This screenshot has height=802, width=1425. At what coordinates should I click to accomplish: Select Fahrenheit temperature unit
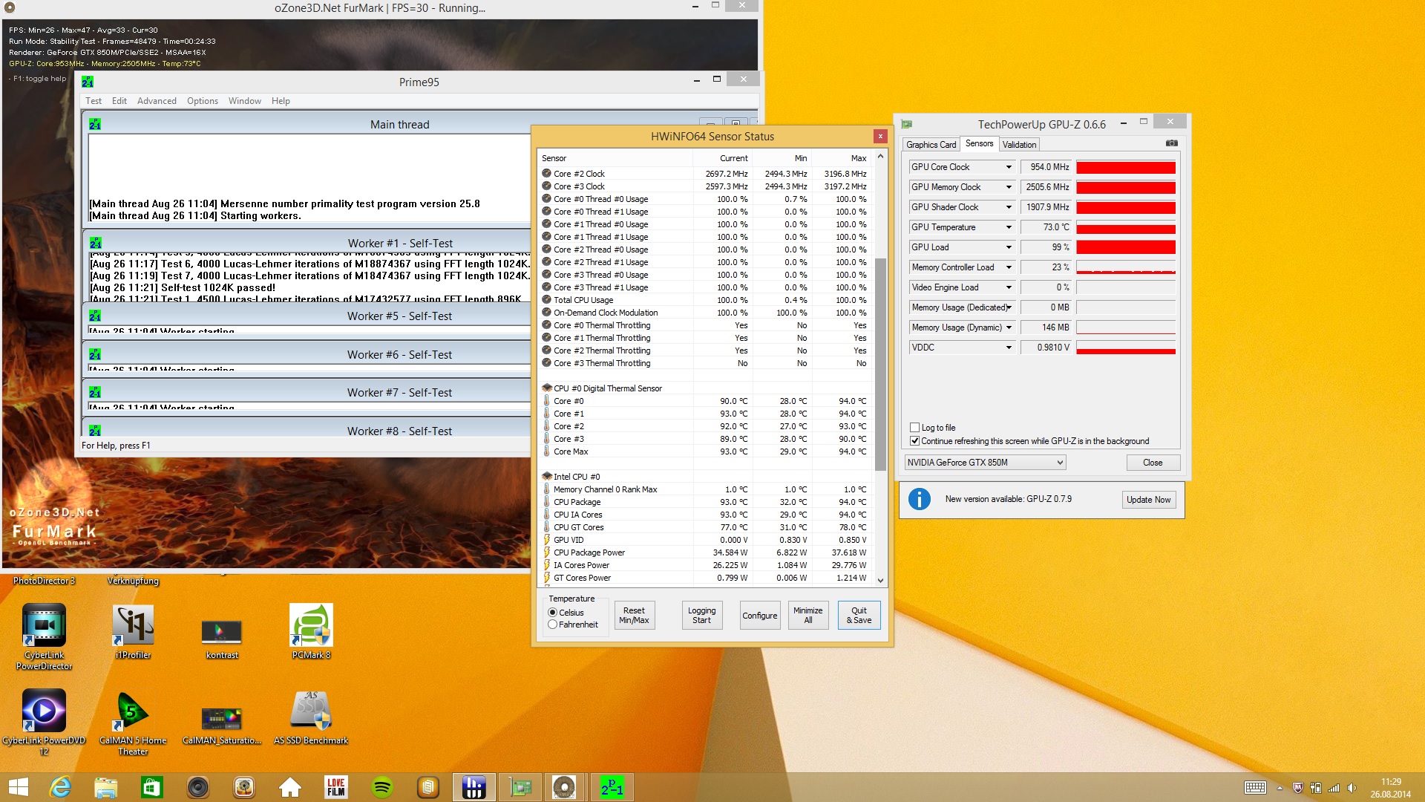(553, 625)
